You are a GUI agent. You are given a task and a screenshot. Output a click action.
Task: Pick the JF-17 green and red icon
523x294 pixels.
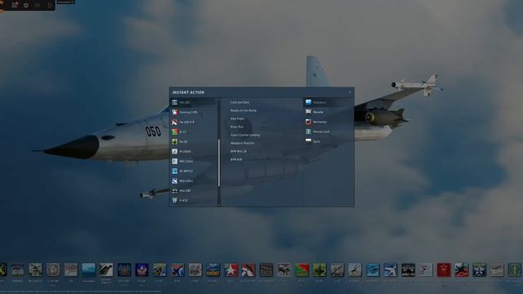pos(174,132)
